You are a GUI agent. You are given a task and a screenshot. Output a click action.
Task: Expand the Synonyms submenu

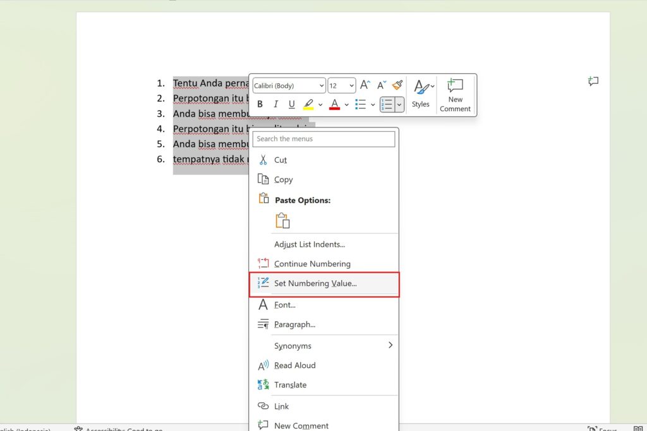tap(390, 345)
